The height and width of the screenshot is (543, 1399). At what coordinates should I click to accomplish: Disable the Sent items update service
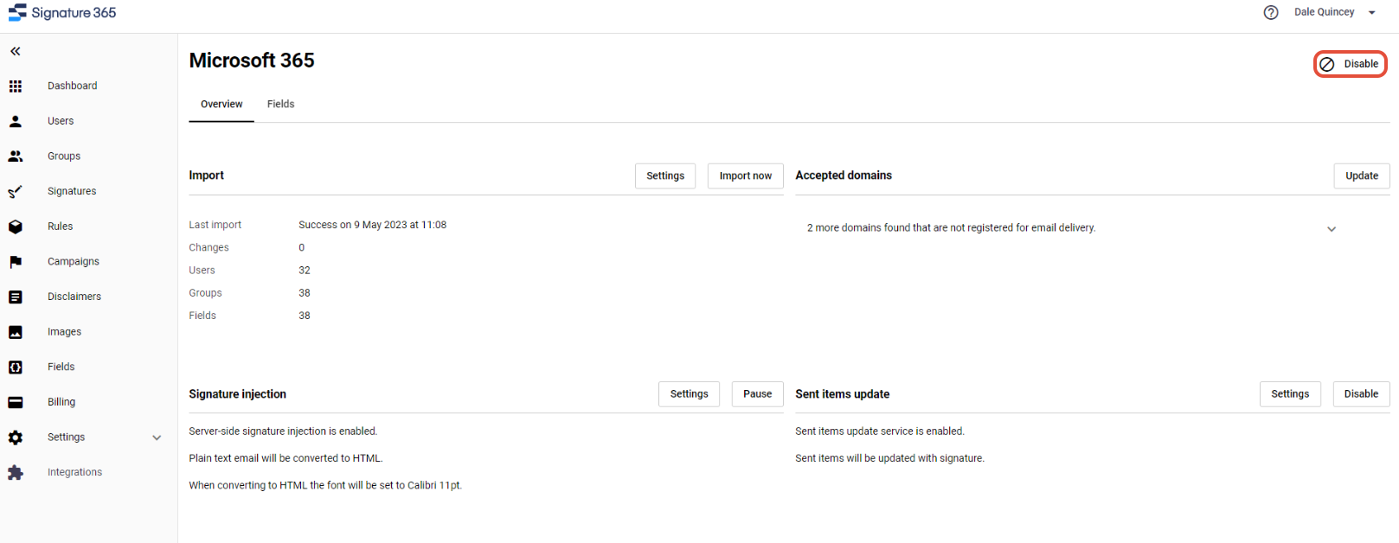1361,394
